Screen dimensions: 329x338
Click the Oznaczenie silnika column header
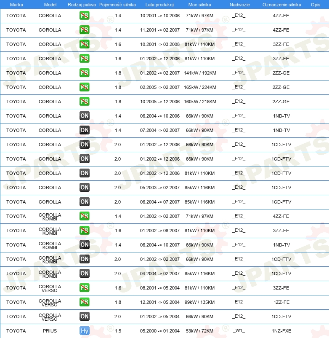(x=281, y=5)
